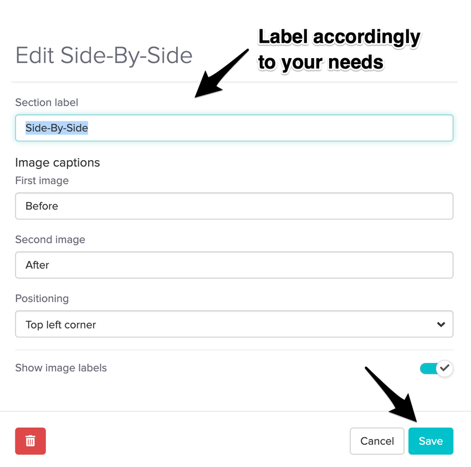Click the "Second image" field label
The height and width of the screenshot is (467, 471).
coord(50,240)
